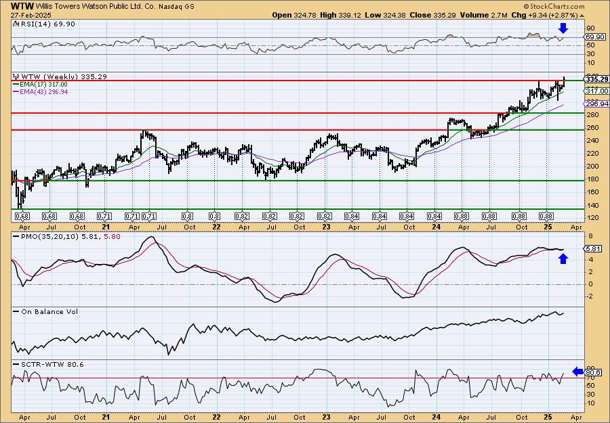Click the 240 price axis label
The width and height of the screenshot is (610, 423).
(593, 141)
